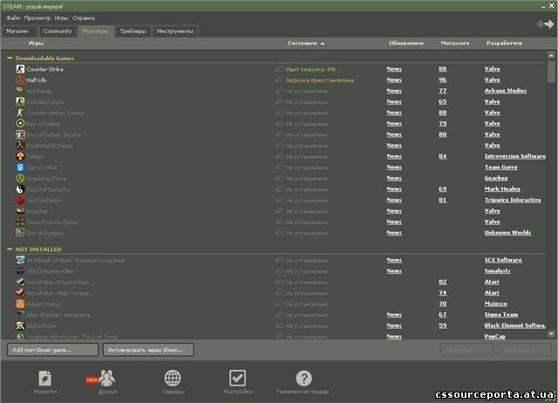
Task: Open the Arkane Studios developer link
Action: click(506, 91)
